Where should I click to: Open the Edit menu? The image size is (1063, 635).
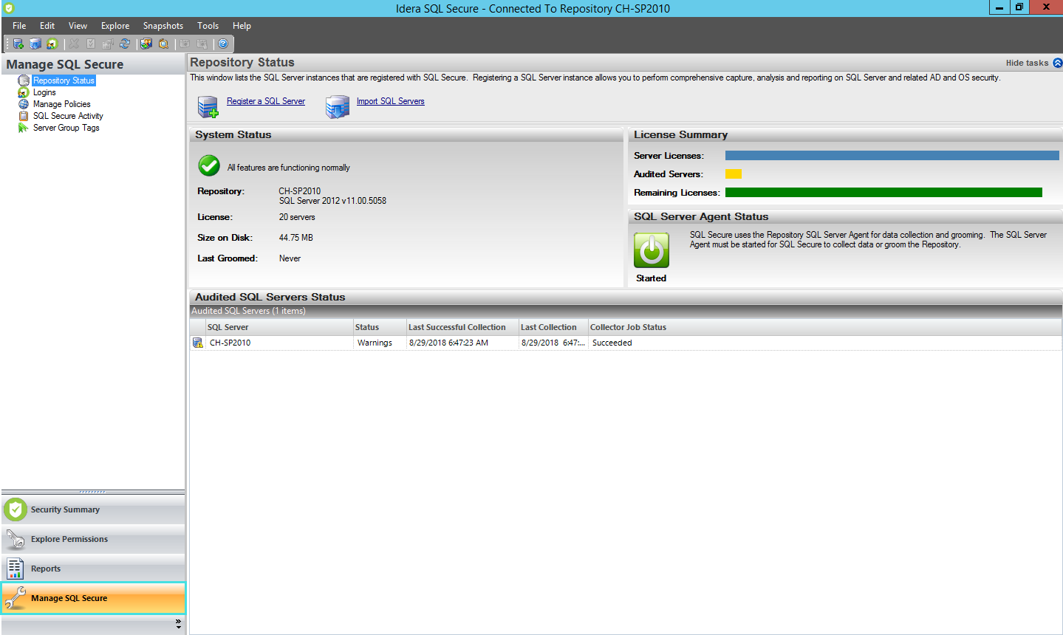tap(47, 26)
